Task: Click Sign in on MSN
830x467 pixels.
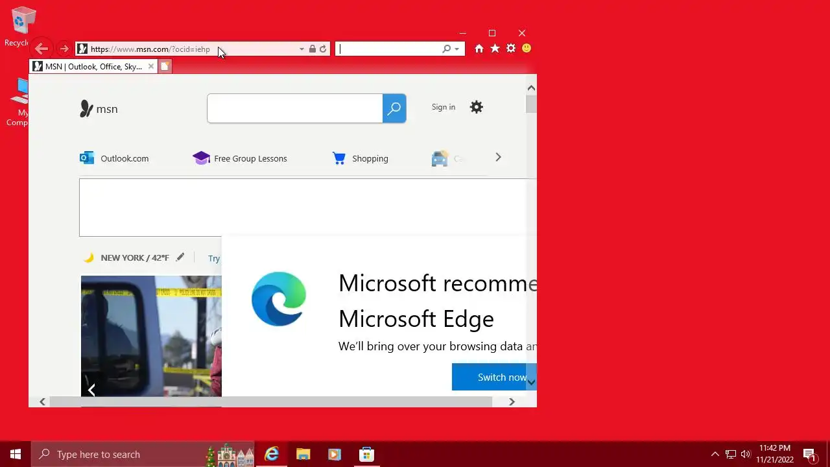Action: click(x=444, y=107)
